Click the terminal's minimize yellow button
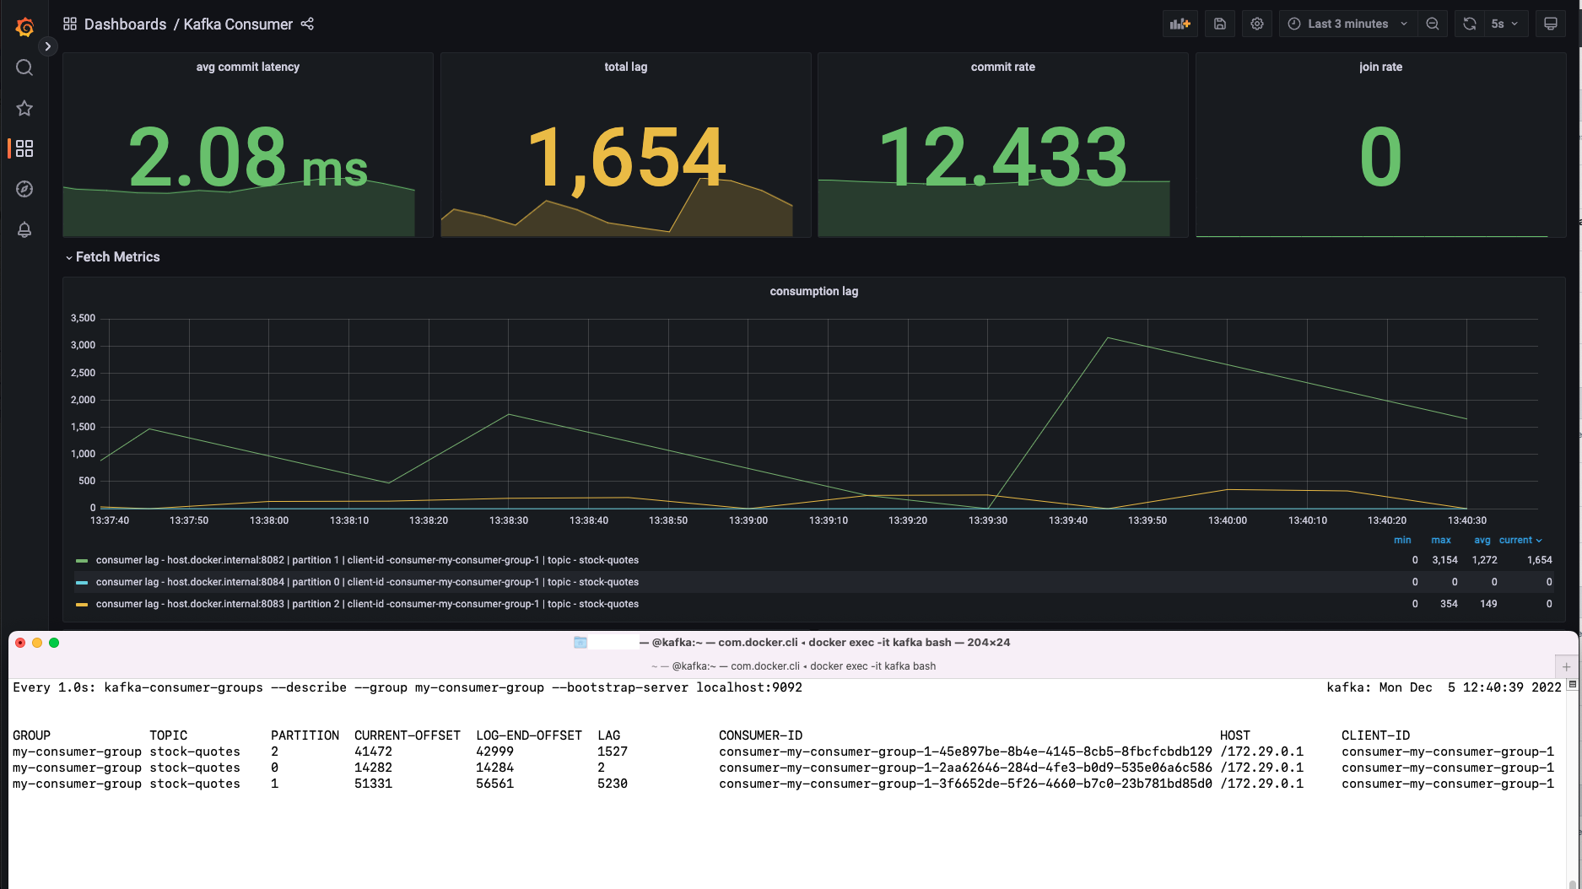 coord(37,643)
